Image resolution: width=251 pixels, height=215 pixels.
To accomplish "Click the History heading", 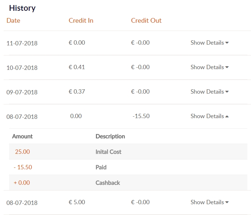I will [x=22, y=8].
